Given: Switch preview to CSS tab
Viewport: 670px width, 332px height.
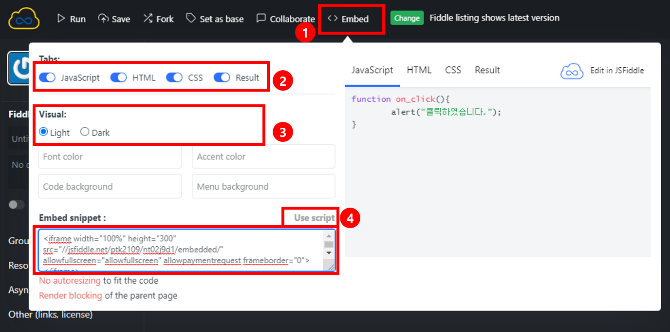Looking at the screenshot, I should pos(453,70).
